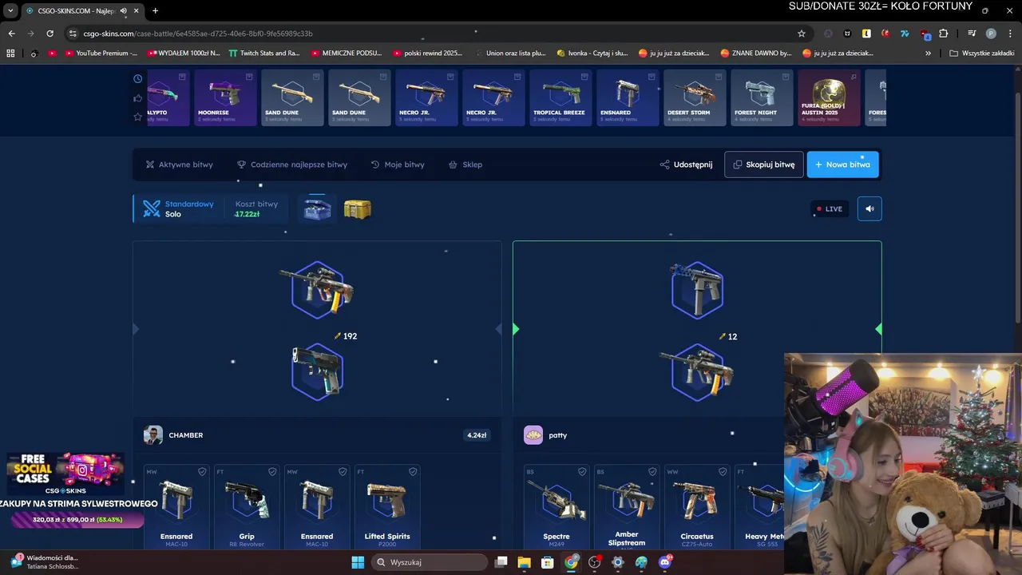Open polski rewind 2025 bookmark
Viewport: 1022px width, 575px height.
(x=428, y=54)
